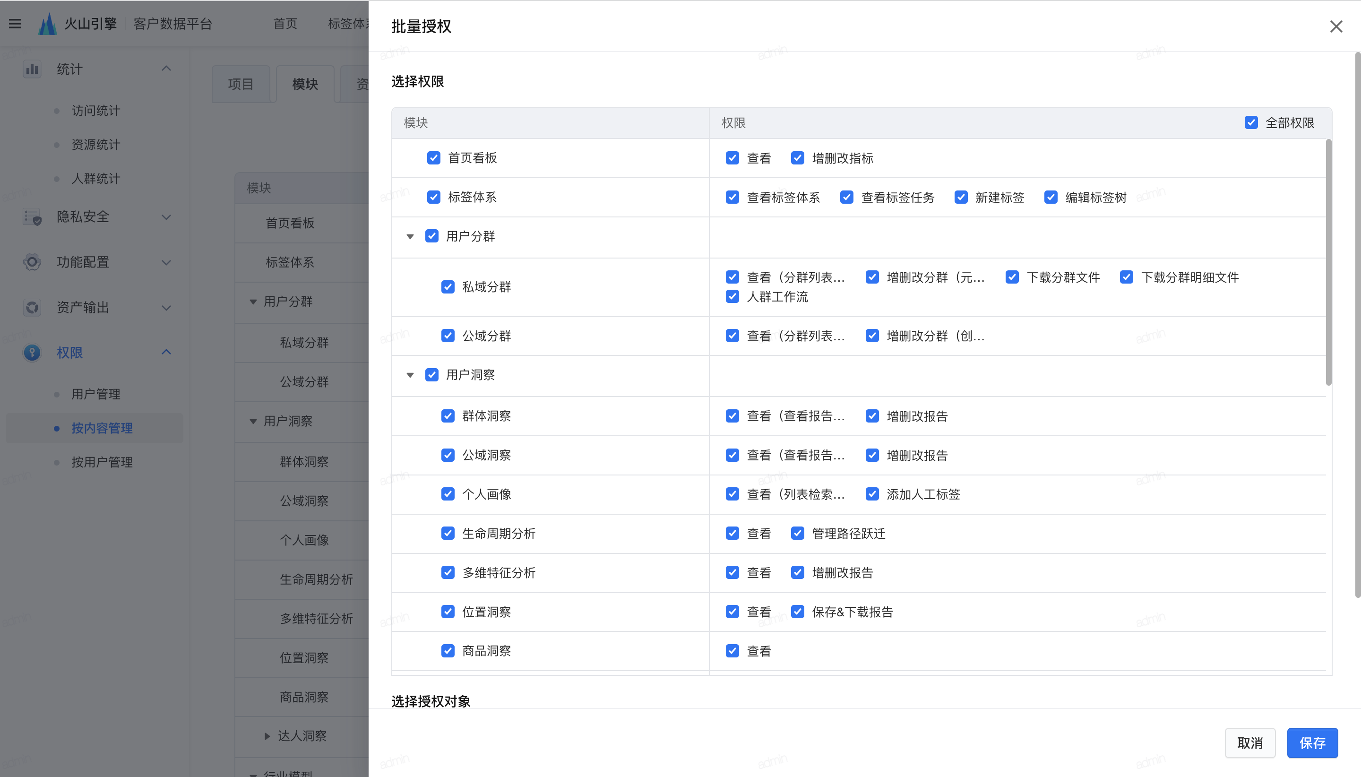
Task: Open 资源统计 in sidebar
Action: tap(96, 145)
